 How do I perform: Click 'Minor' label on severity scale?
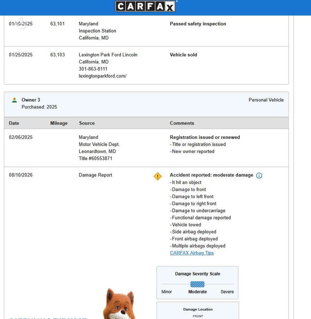(x=166, y=292)
